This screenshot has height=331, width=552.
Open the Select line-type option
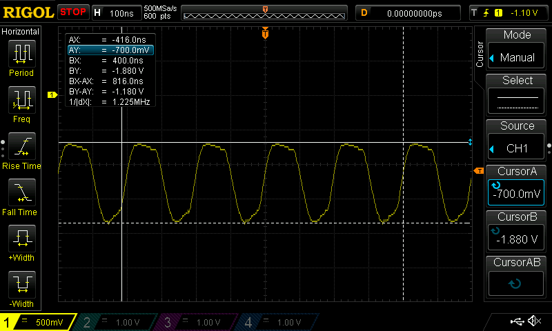pyautogui.click(x=517, y=94)
